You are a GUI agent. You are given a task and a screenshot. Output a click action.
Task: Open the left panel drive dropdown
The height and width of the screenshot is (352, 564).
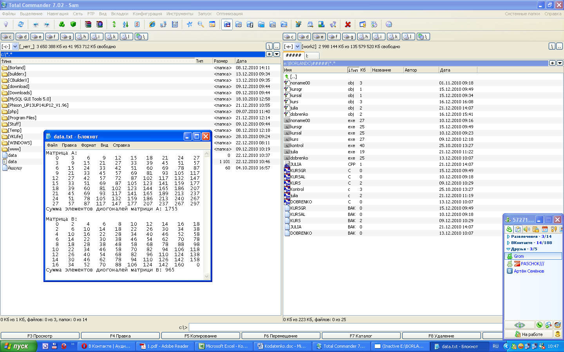coord(15,47)
